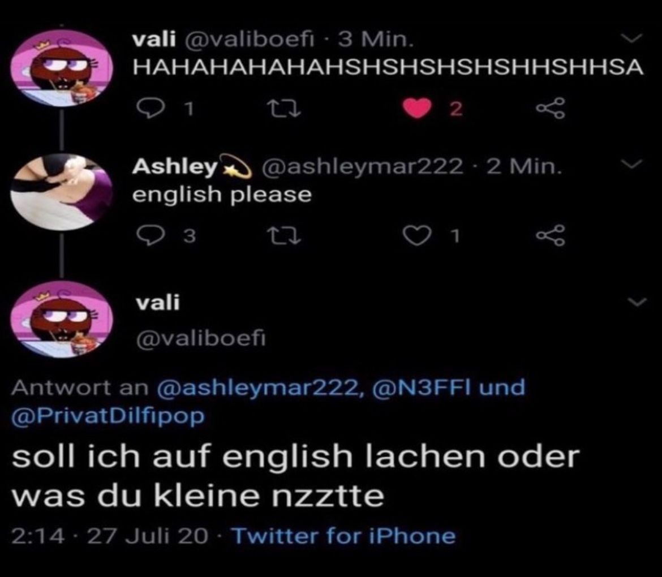Open vali's avatar on the main tweet
Viewport: 662px width, 577px height.
(x=62, y=320)
